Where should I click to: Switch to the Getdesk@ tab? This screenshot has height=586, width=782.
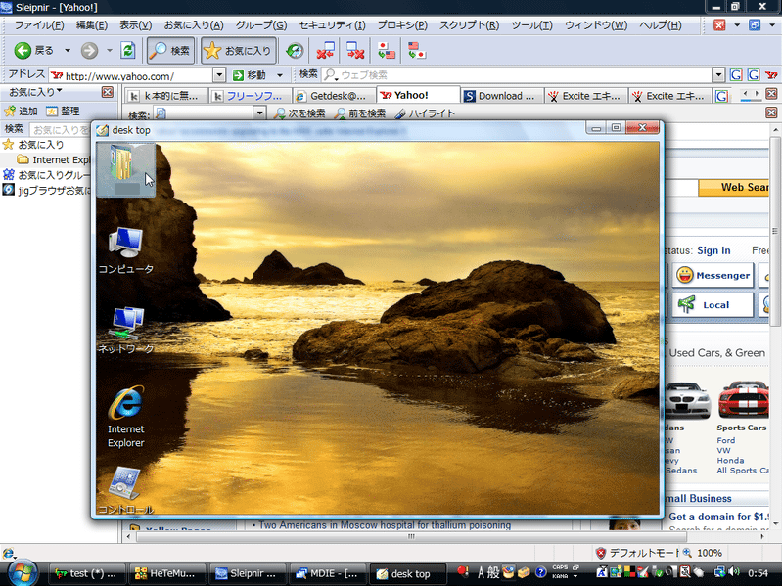pyautogui.click(x=335, y=96)
